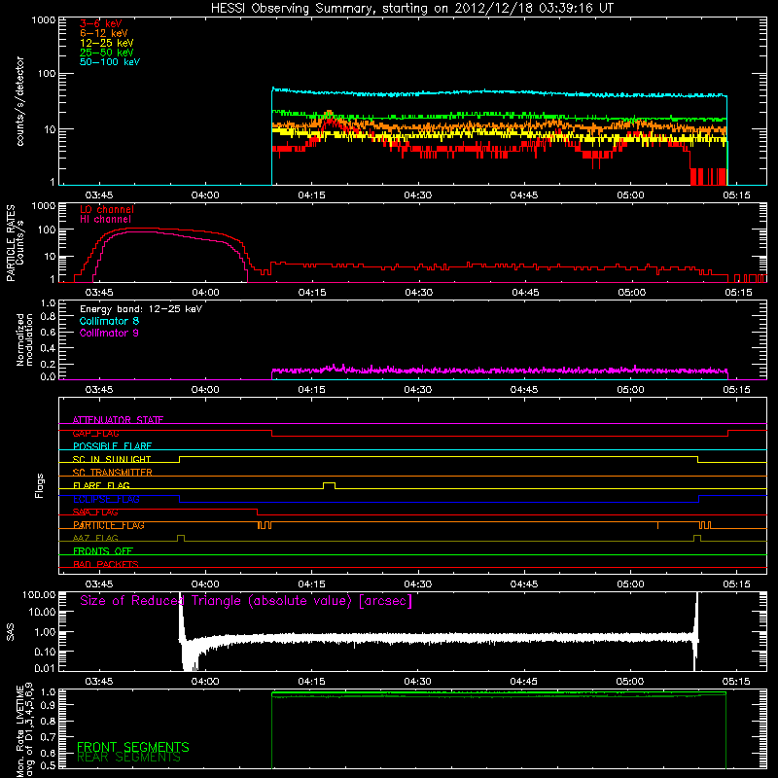This screenshot has width=778, height=778.
Task: Click the Flags axis label
Action: [40, 485]
